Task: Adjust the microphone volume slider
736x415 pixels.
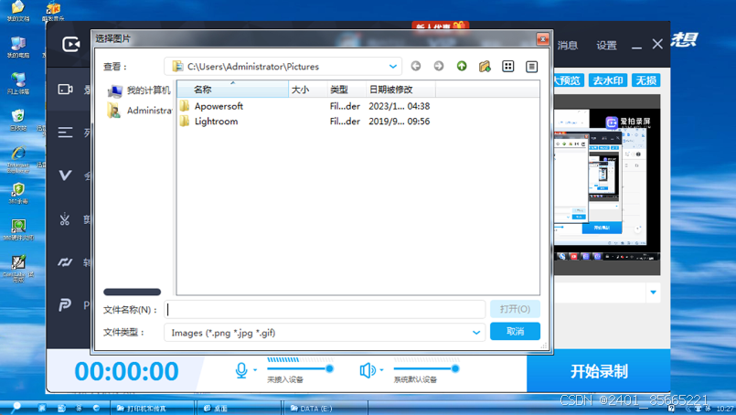Action: (301, 368)
